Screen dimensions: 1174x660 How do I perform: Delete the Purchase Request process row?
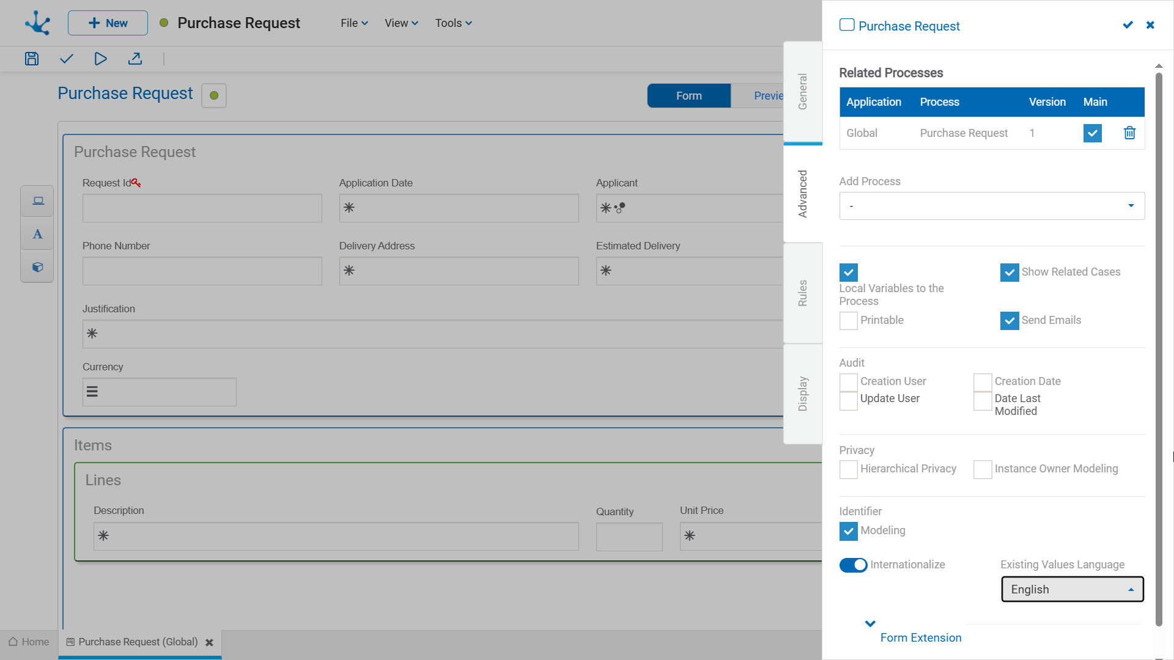1129,133
